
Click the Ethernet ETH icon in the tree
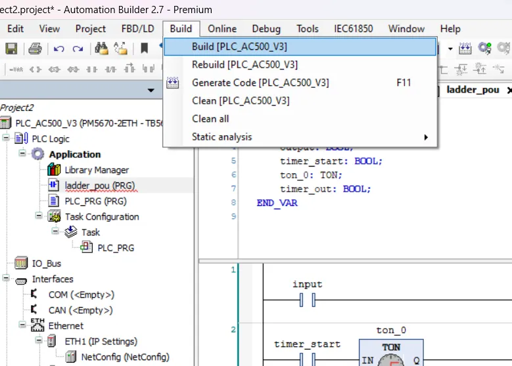click(37, 325)
